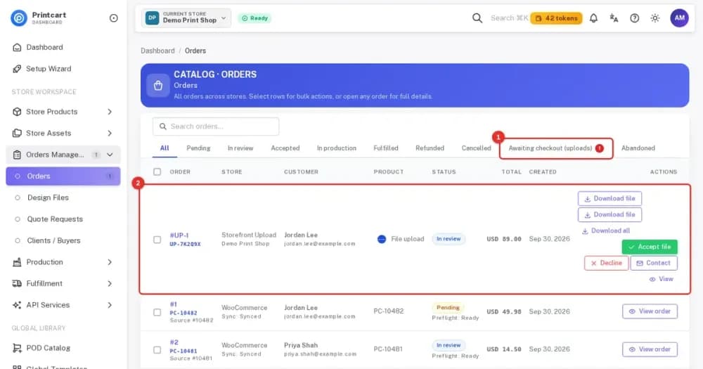Click the green Accept file button
Image resolution: width=703 pixels, height=369 pixels.
coord(650,247)
